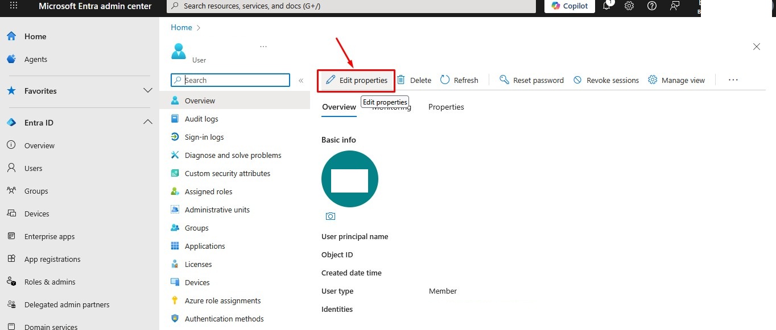The height and width of the screenshot is (330, 776).
Task: Click the Home breadcrumb link
Action: [181, 27]
